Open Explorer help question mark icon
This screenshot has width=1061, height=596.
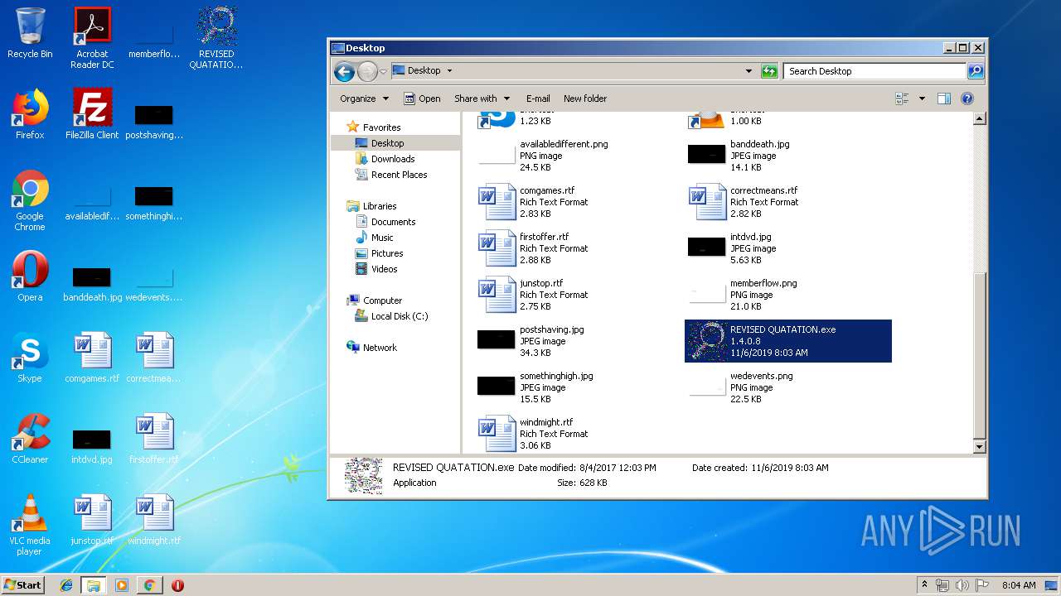coord(967,99)
